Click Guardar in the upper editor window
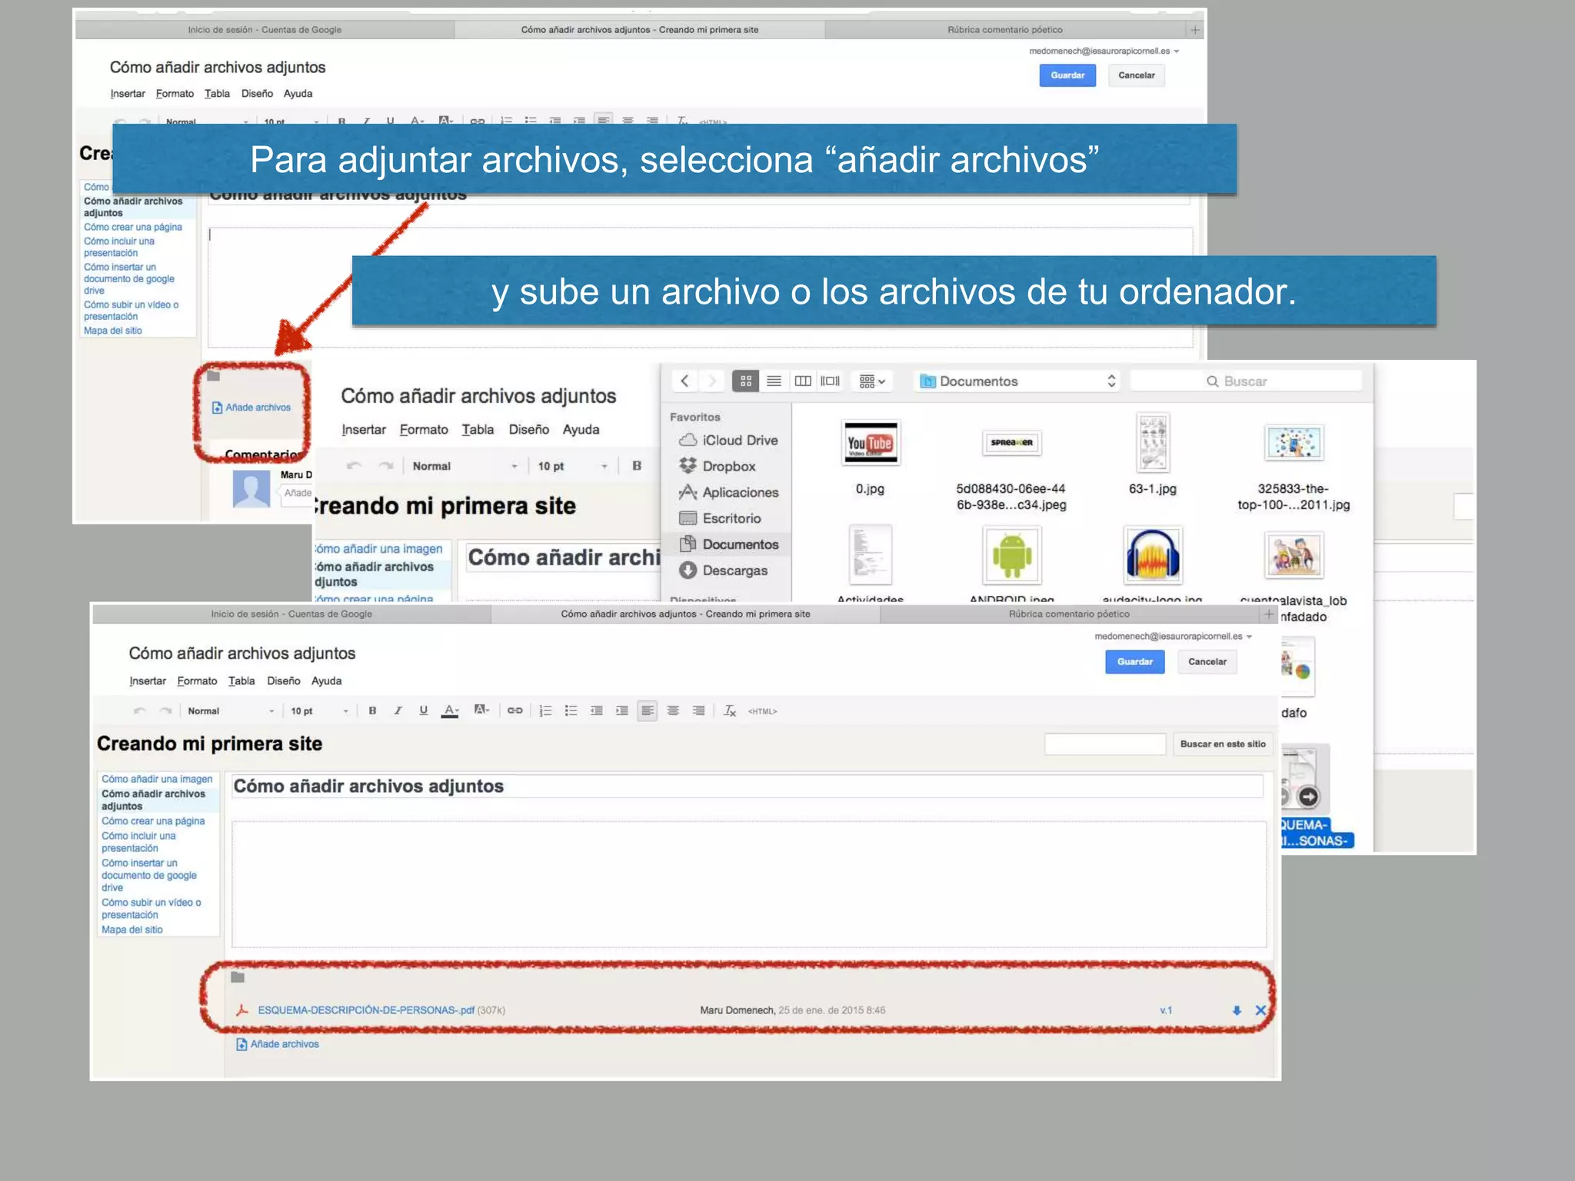The height and width of the screenshot is (1181, 1575). click(x=1067, y=75)
